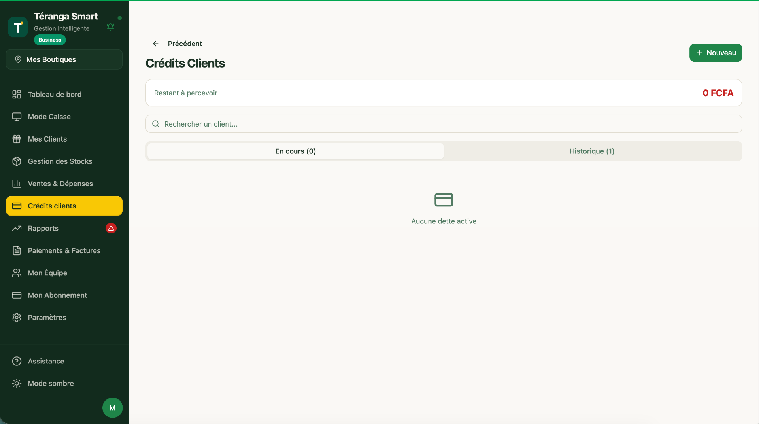The image size is (759, 424).
Task: Click the Paiements & Factures document icon
Action: click(x=17, y=251)
